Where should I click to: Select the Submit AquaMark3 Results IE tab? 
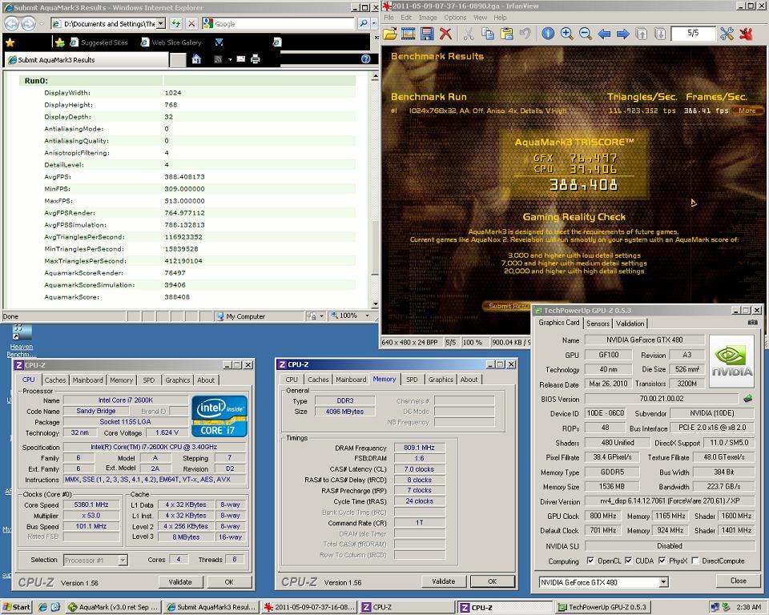tap(87, 60)
